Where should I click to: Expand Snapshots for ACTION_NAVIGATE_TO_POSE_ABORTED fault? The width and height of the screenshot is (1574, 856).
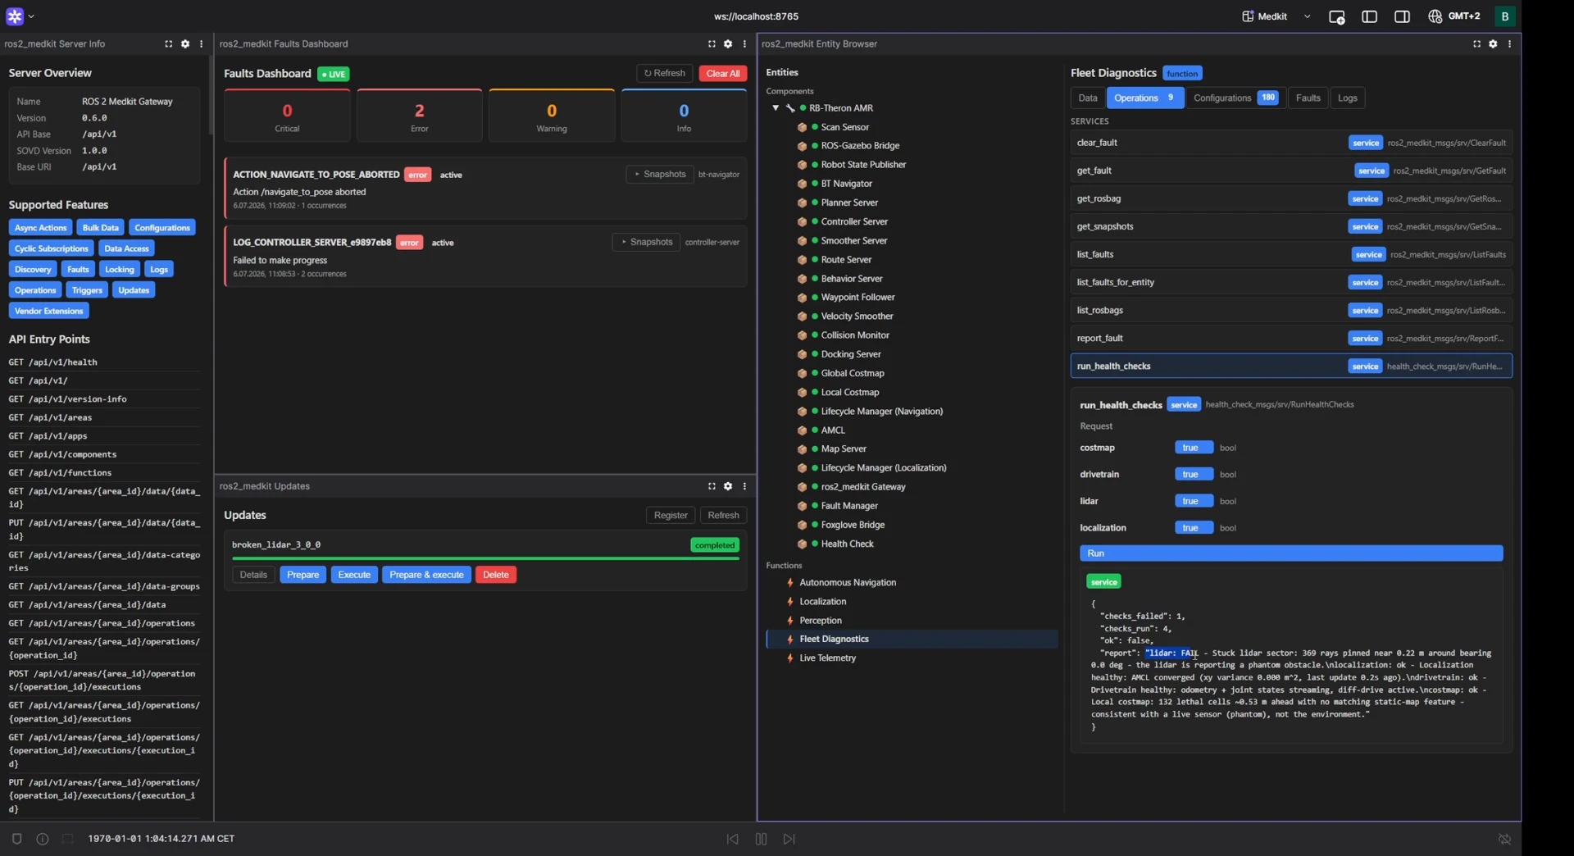660,174
